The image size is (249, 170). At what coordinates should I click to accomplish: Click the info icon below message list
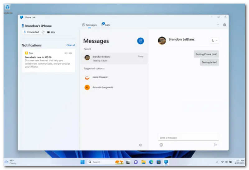[x=141, y=145]
